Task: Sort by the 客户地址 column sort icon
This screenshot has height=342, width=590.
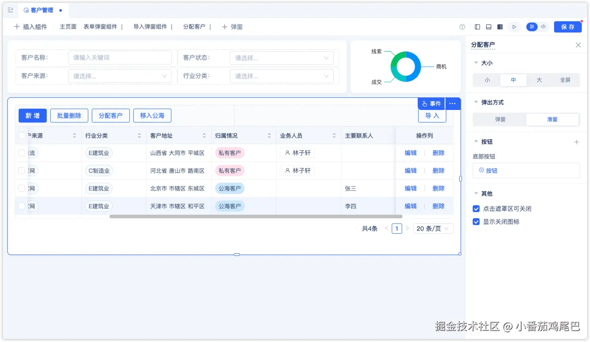Action: 204,136
